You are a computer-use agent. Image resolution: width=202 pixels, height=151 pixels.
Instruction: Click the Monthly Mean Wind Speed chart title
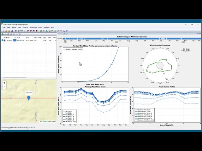(x=95, y=87)
